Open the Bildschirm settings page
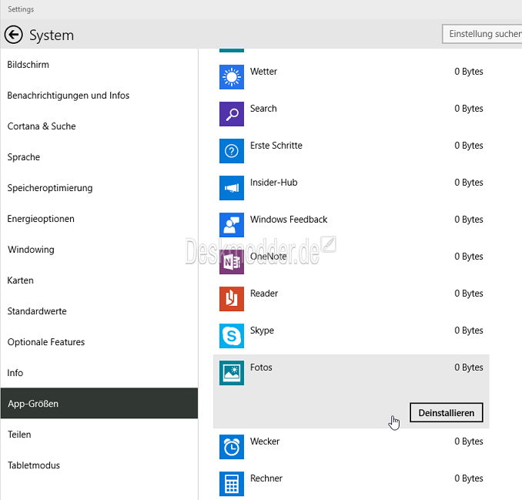The height and width of the screenshot is (500, 522). (x=99, y=65)
